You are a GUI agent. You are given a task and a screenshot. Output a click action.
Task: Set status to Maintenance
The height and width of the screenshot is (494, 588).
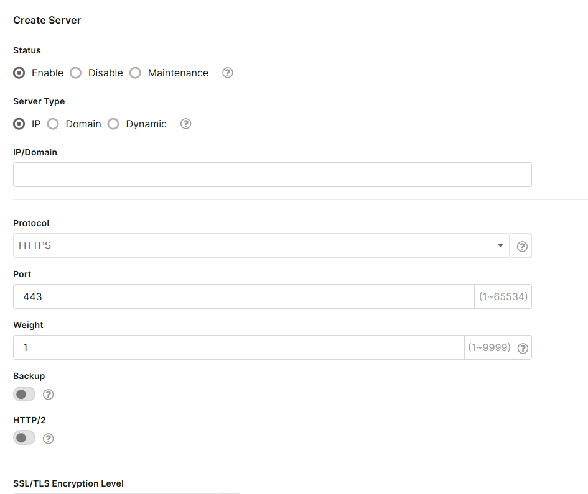point(136,73)
